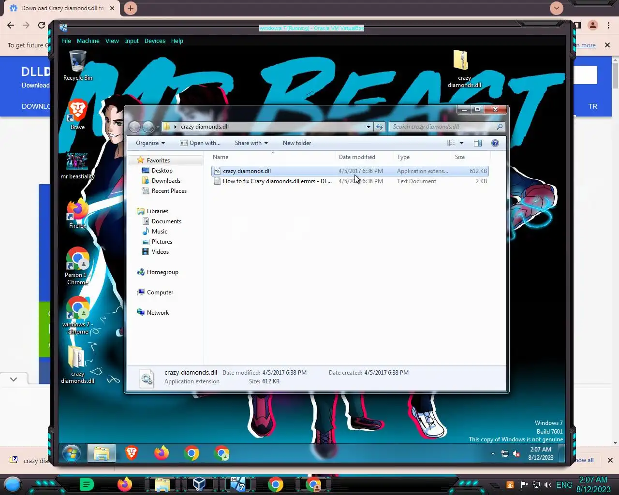The image size is (619, 495).
Task: Sort by Date modified column header
Action: [x=365, y=157]
